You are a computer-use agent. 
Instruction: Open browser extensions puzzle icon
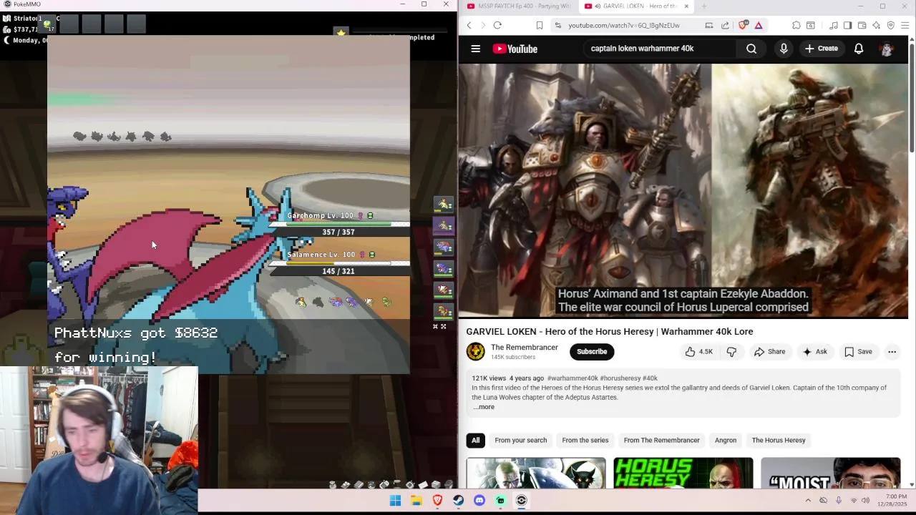pos(796,25)
